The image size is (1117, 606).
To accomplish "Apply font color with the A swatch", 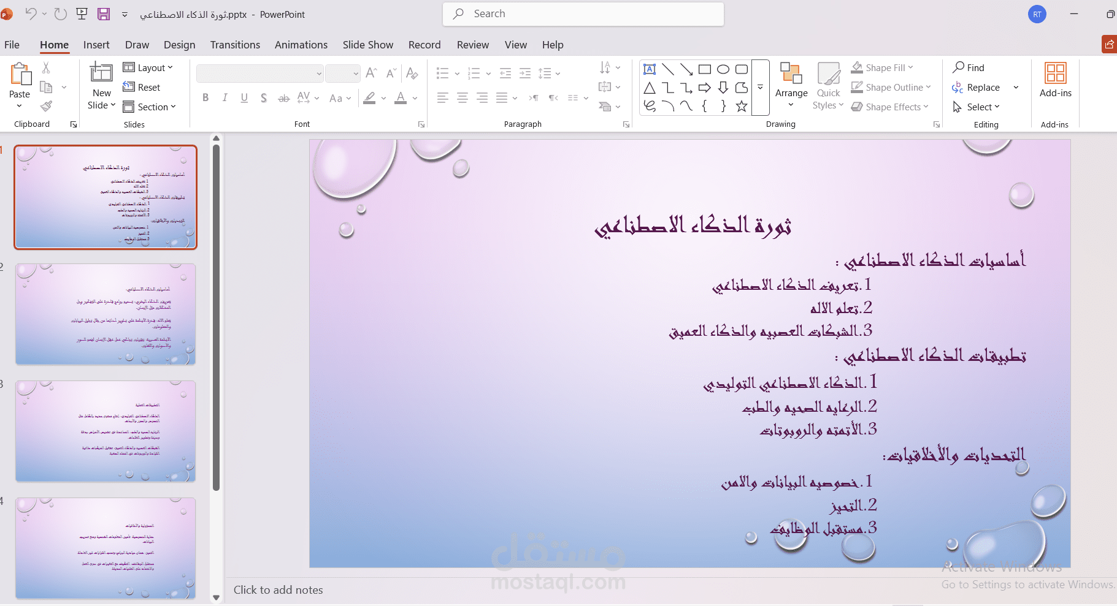I will coord(401,98).
